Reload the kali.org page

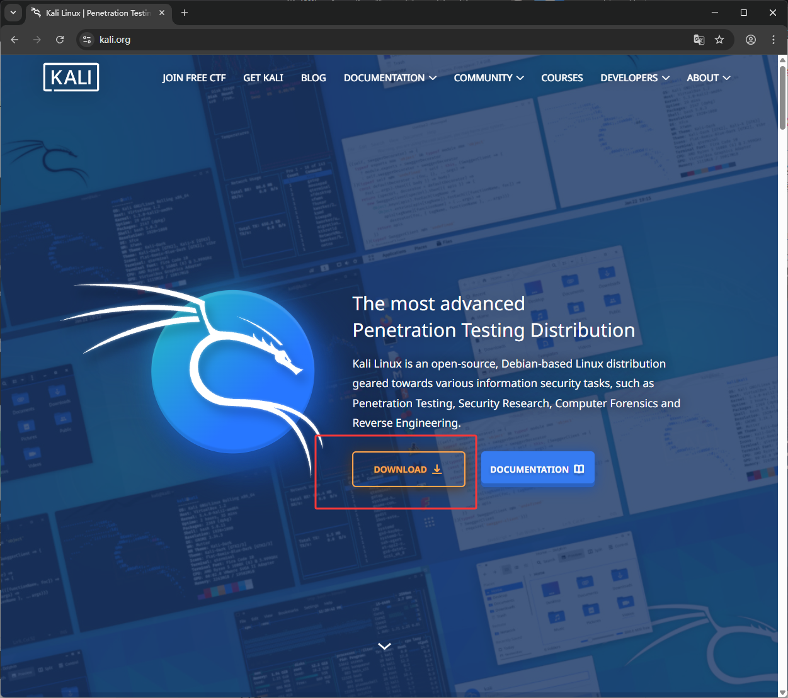point(60,40)
